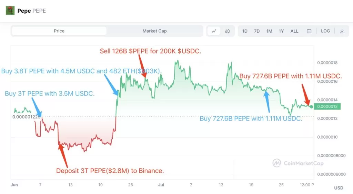Set chart range to 1D
This screenshot has height=194, width=353.
tap(245, 31)
